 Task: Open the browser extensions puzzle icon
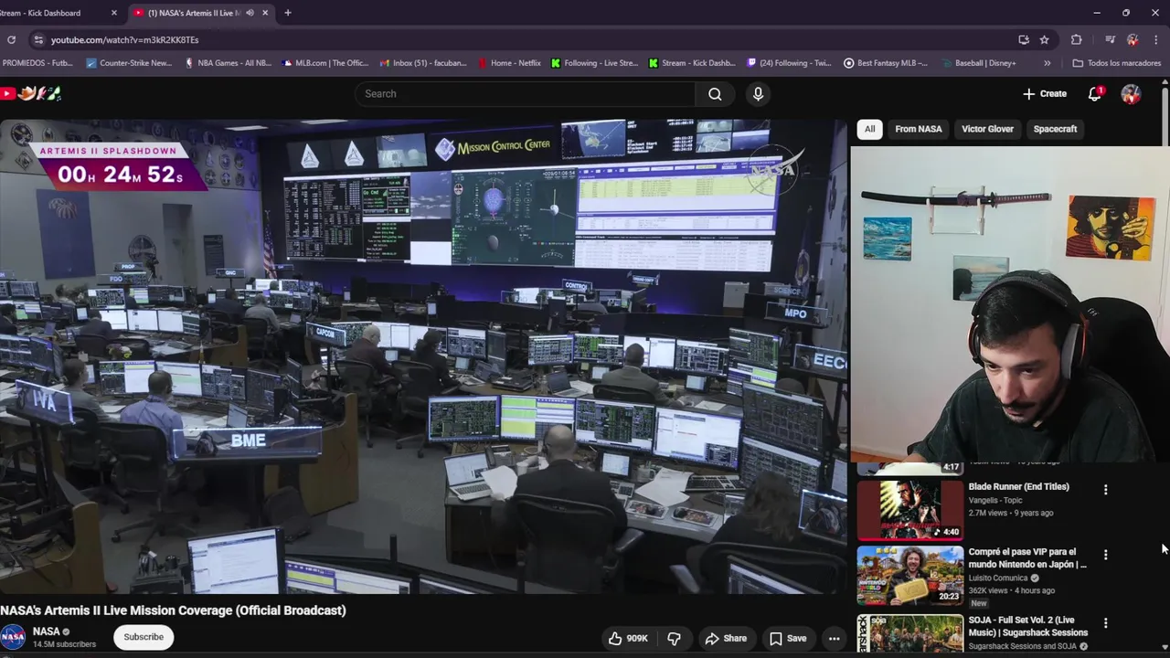pos(1076,39)
